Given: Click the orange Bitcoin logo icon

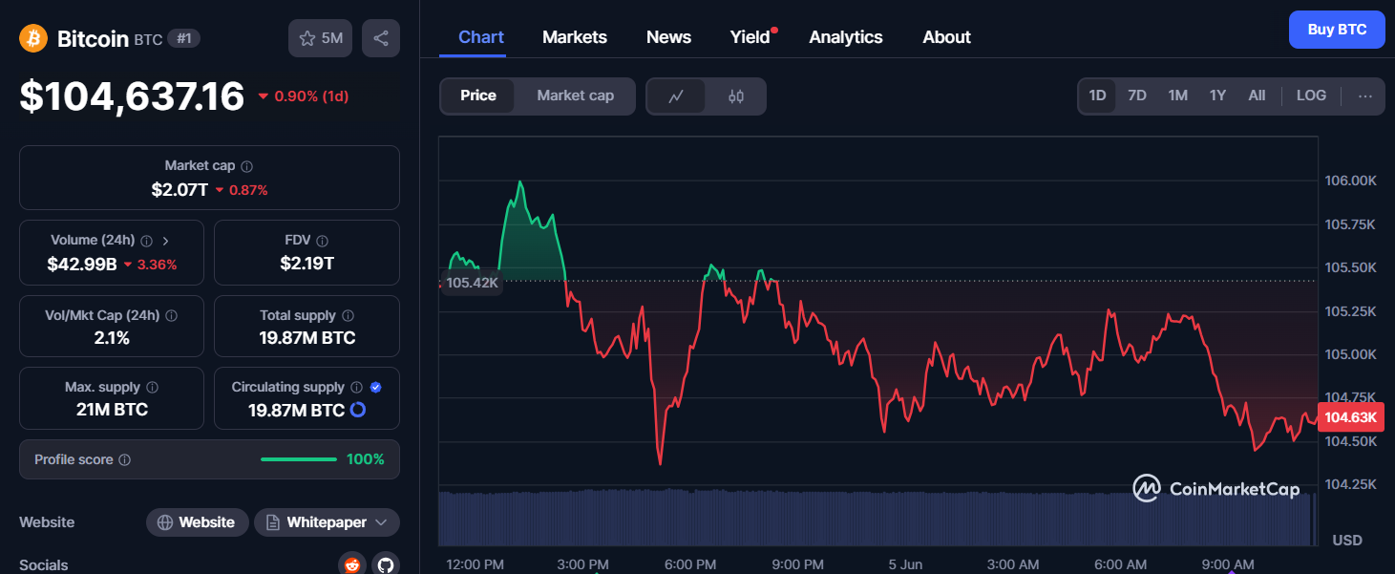Looking at the screenshot, I should (33, 38).
